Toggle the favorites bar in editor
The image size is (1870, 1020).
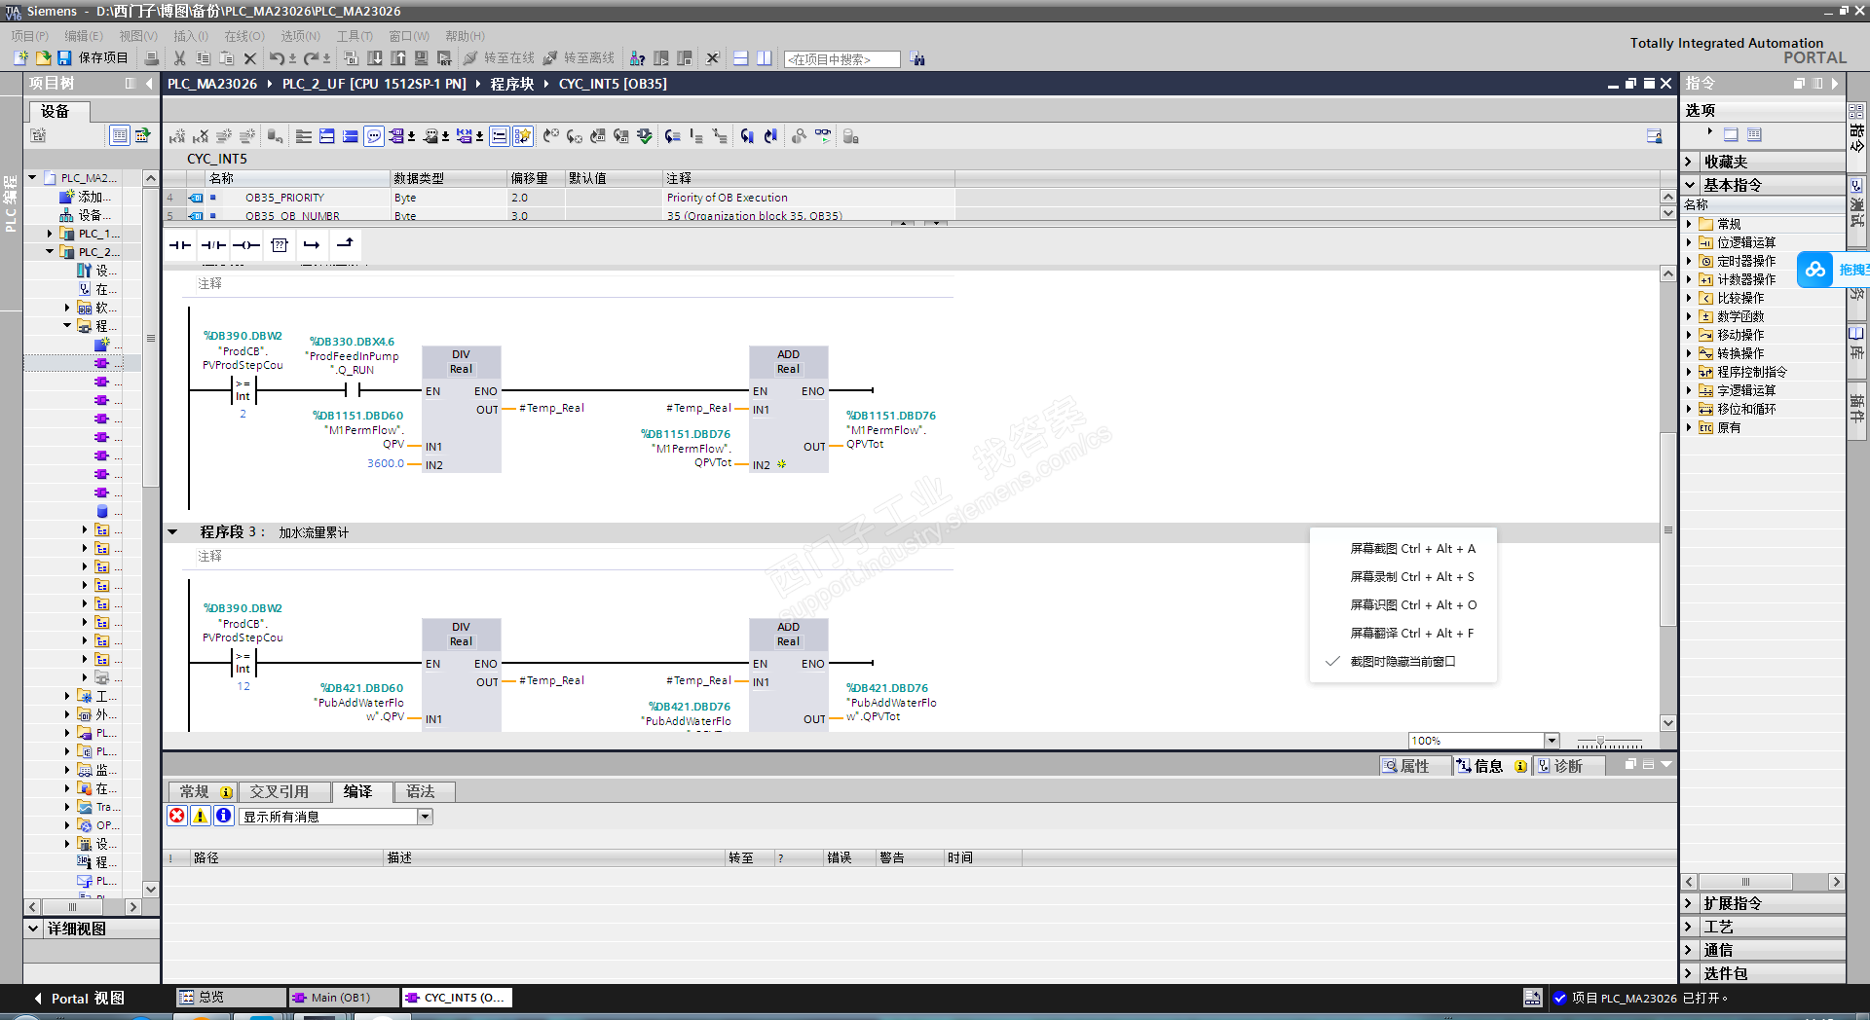(523, 136)
